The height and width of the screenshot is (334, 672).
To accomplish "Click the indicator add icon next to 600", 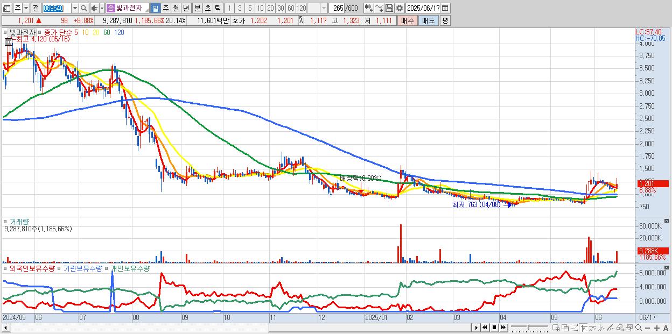I will 368,8.
